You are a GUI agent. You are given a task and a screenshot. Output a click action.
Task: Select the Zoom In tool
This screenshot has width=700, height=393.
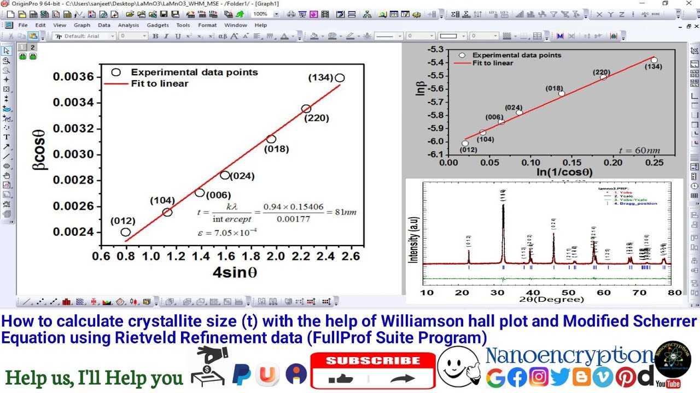[x=7, y=61]
